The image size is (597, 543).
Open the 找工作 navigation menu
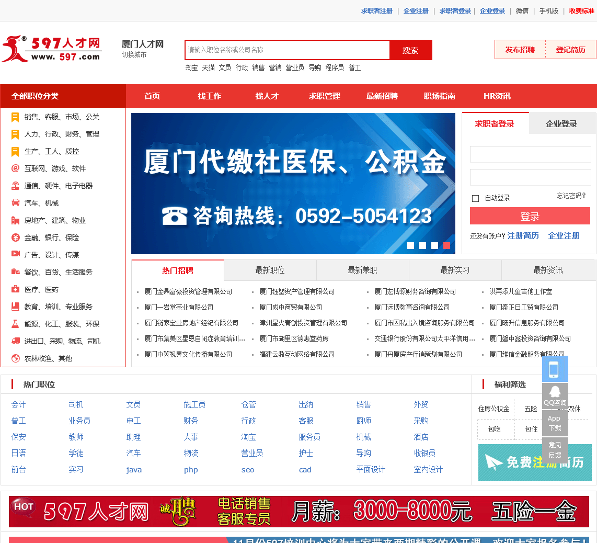(x=210, y=96)
